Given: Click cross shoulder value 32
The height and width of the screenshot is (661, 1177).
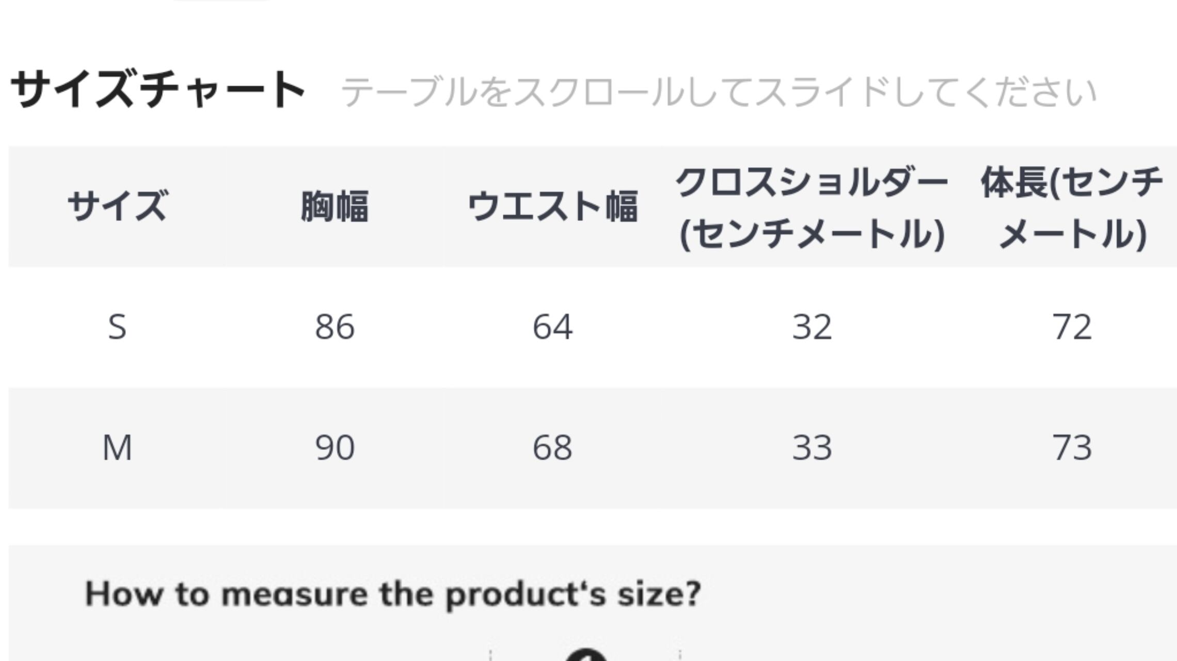Looking at the screenshot, I should 812,327.
